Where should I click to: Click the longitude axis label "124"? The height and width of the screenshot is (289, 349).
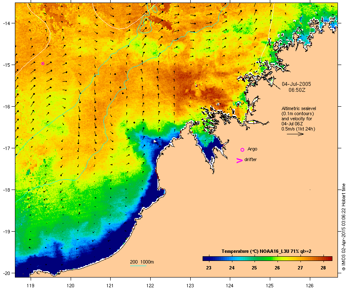pos(230,286)
